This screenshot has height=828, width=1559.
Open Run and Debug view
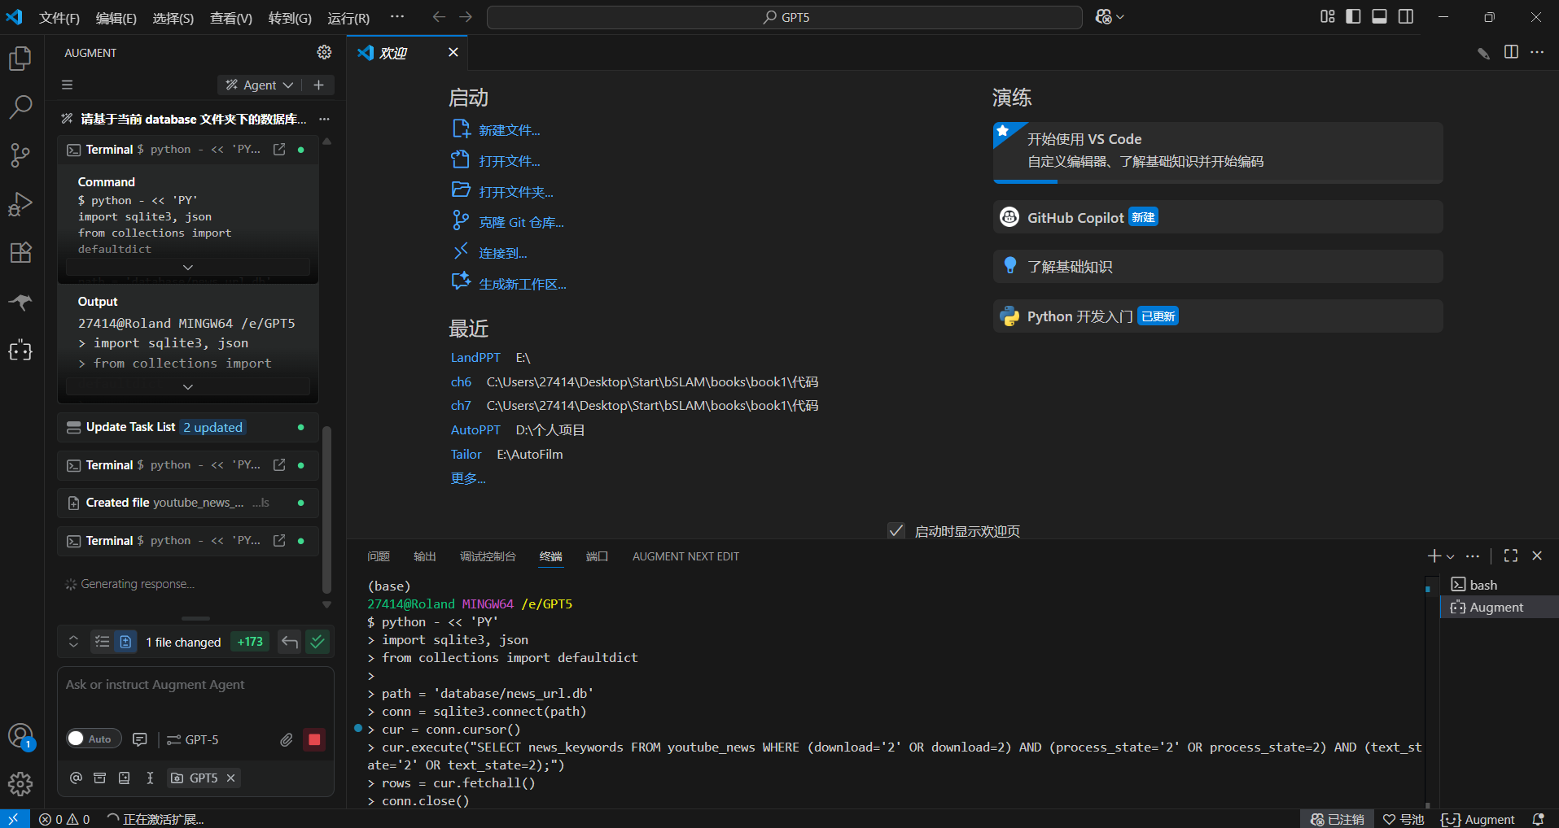click(20, 203)
